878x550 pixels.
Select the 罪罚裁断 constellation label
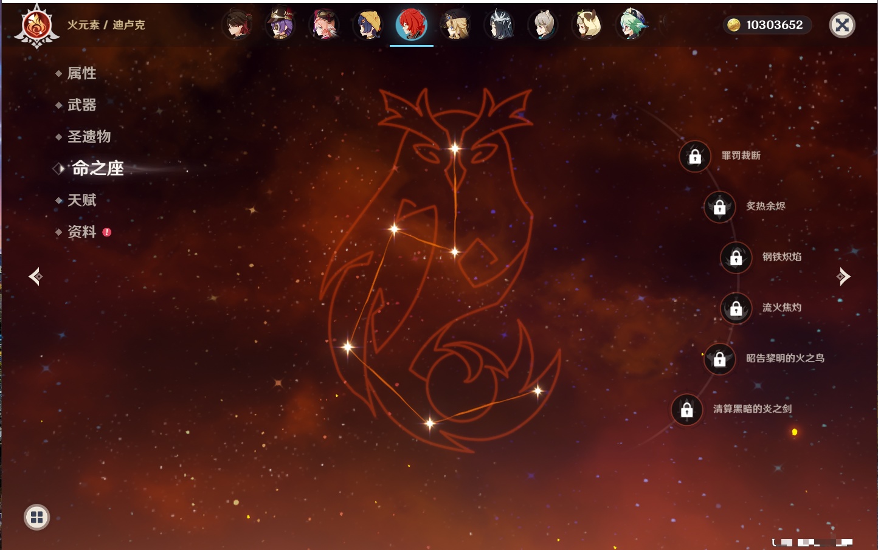click(741, 156)
